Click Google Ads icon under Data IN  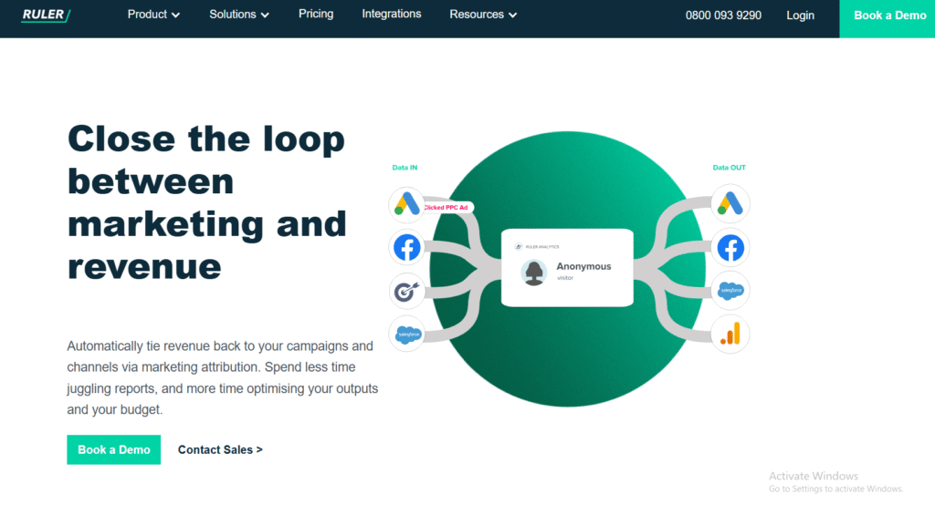(406, 204)
